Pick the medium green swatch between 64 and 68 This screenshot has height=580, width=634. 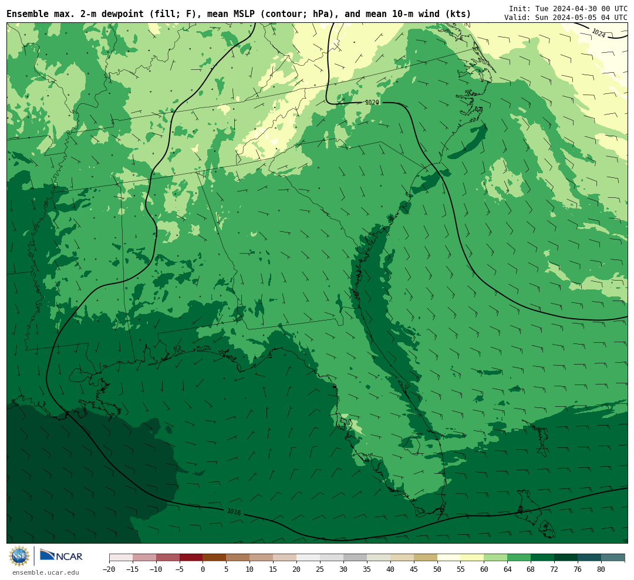(x=519, y=558)
